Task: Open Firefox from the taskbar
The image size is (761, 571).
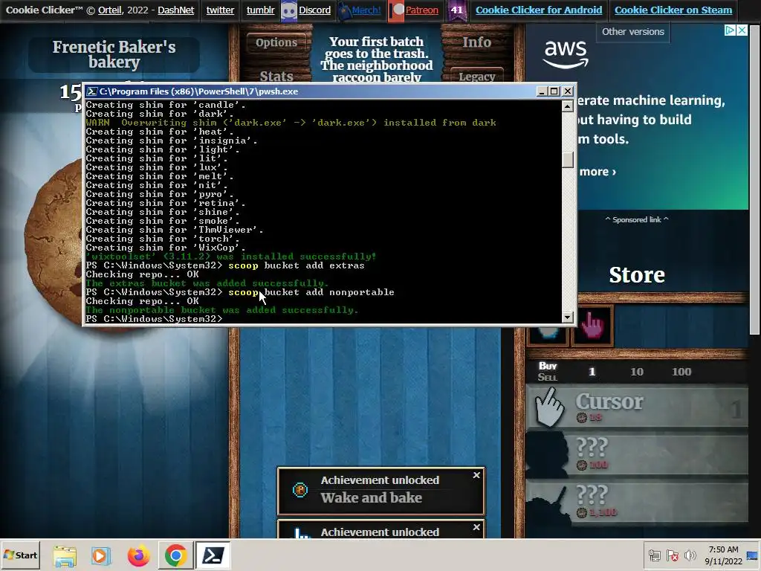Action: coord(138,555)
